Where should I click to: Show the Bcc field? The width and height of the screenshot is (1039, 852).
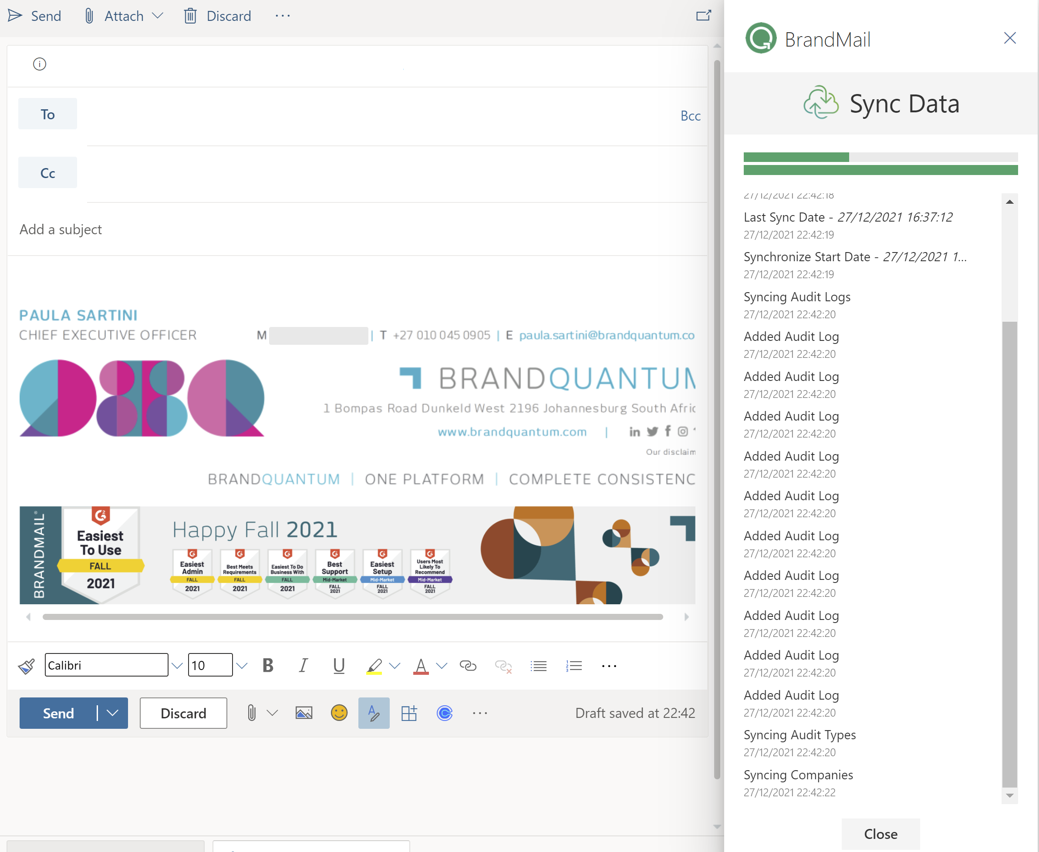coord(690,116)
